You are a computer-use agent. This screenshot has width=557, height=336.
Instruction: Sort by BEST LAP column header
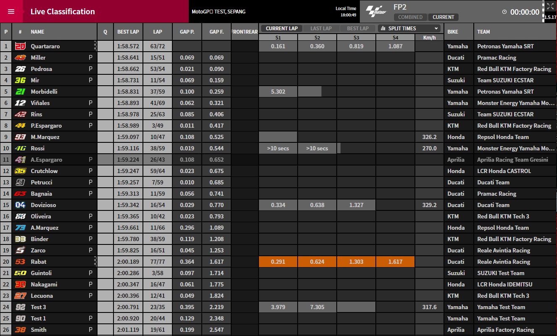128,31
